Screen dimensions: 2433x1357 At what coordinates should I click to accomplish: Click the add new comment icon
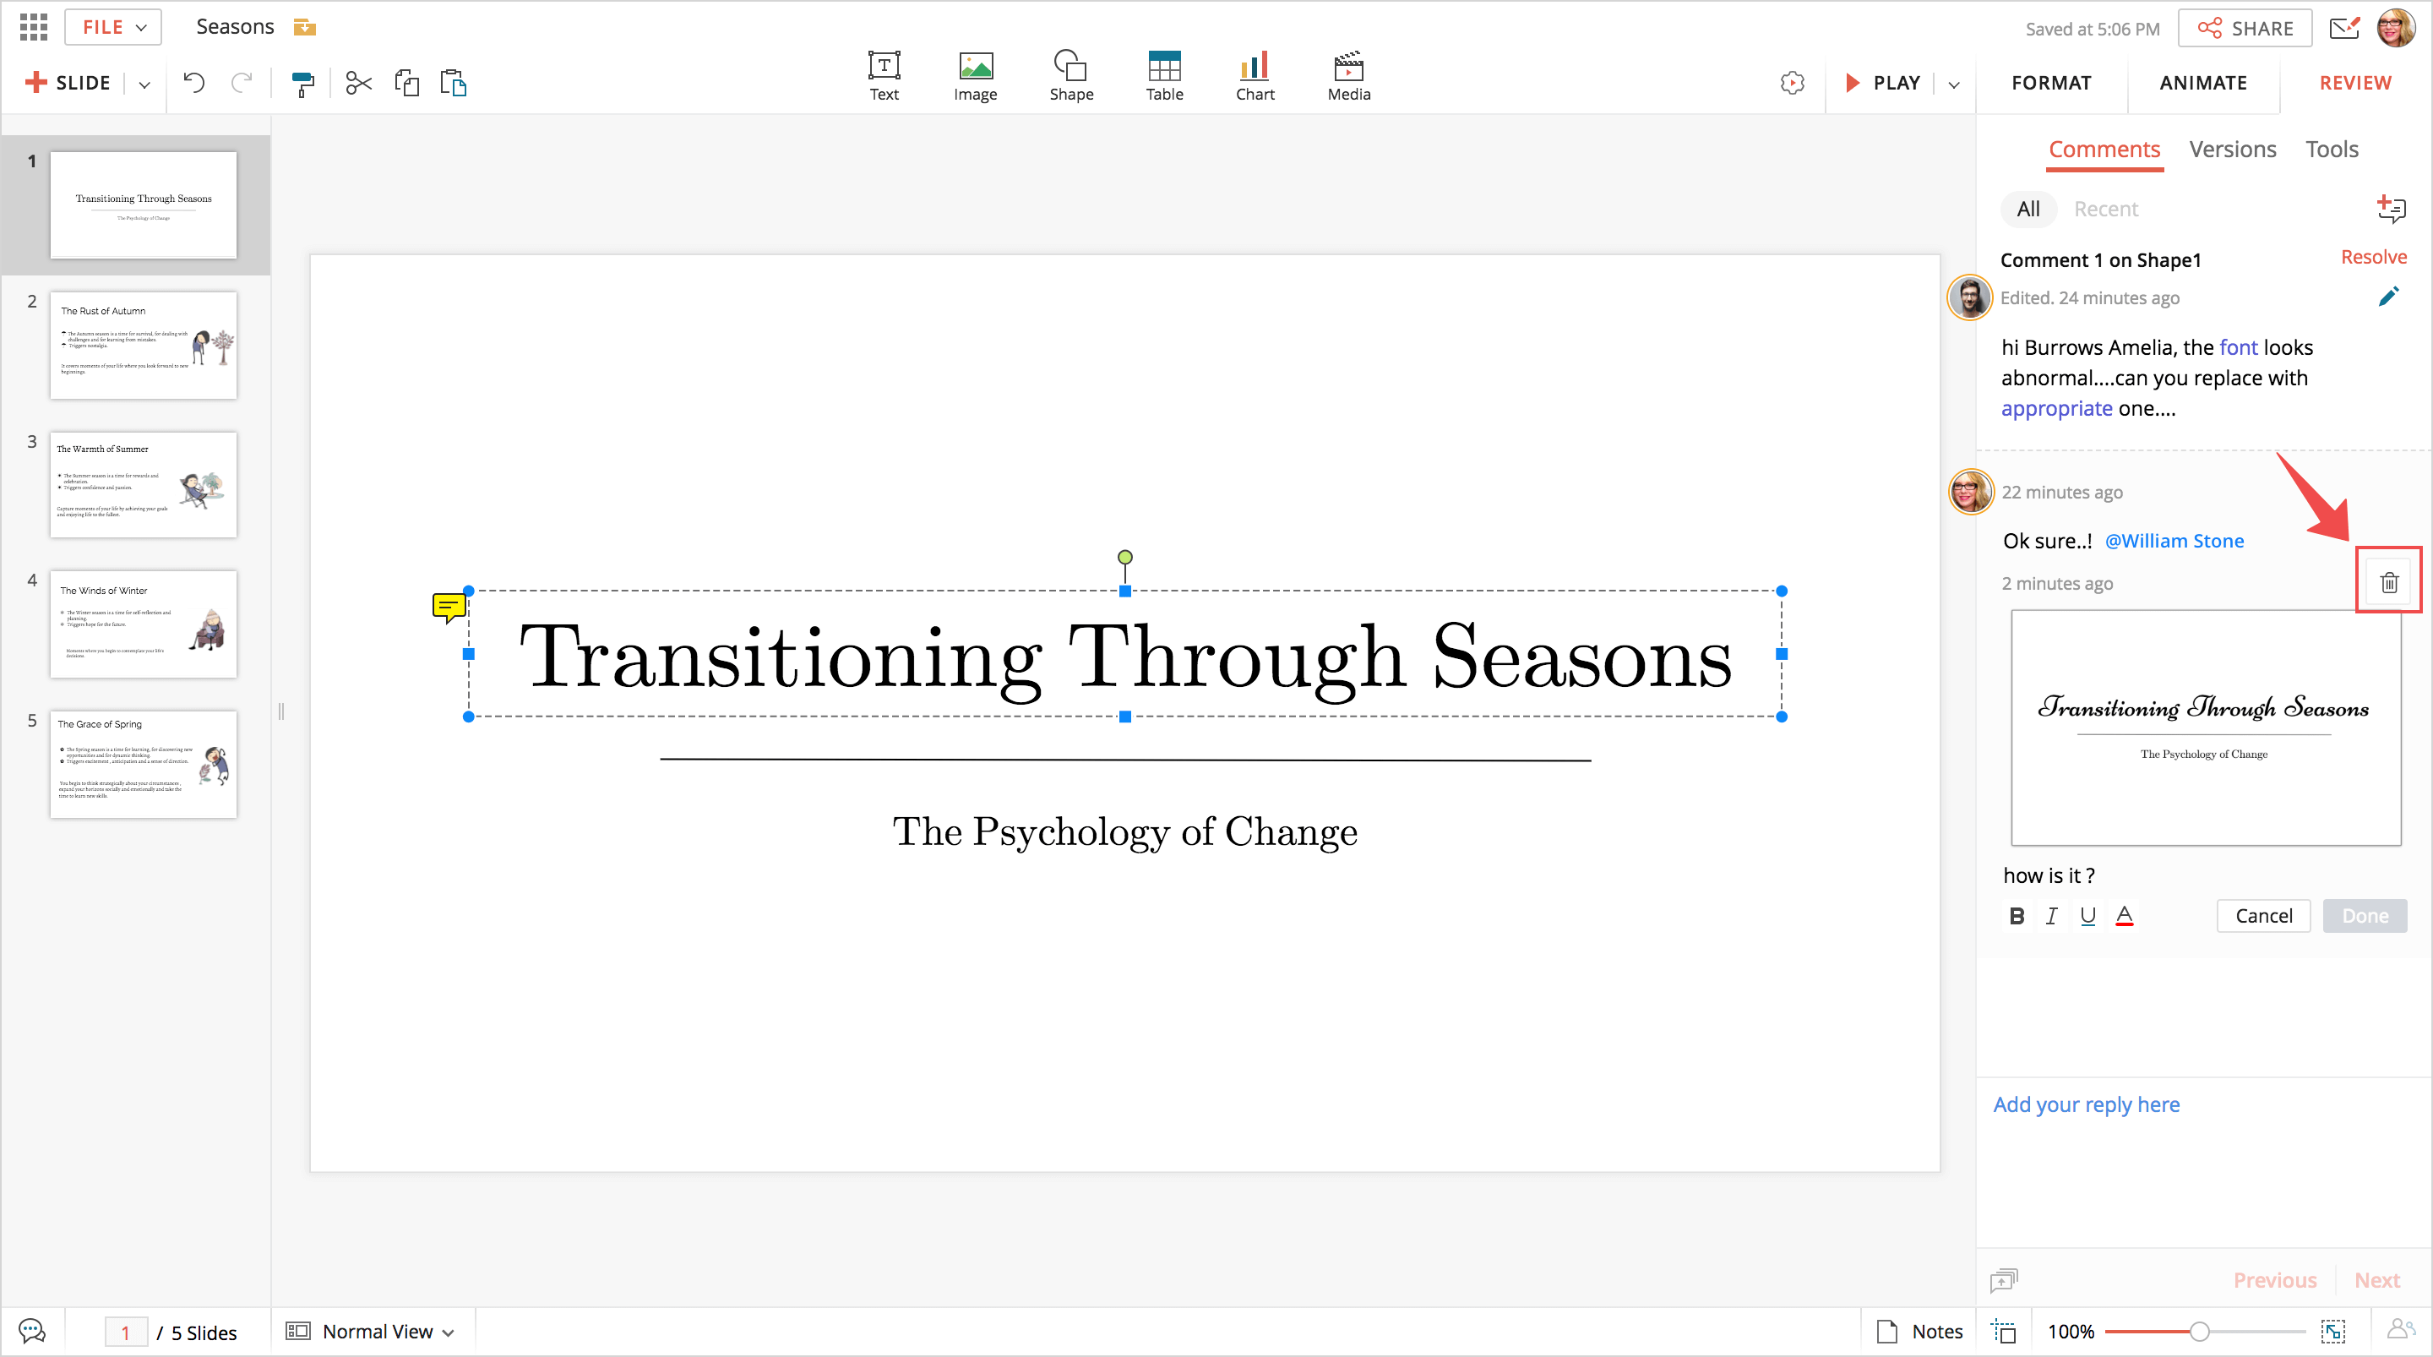[x=2390, y=209]
